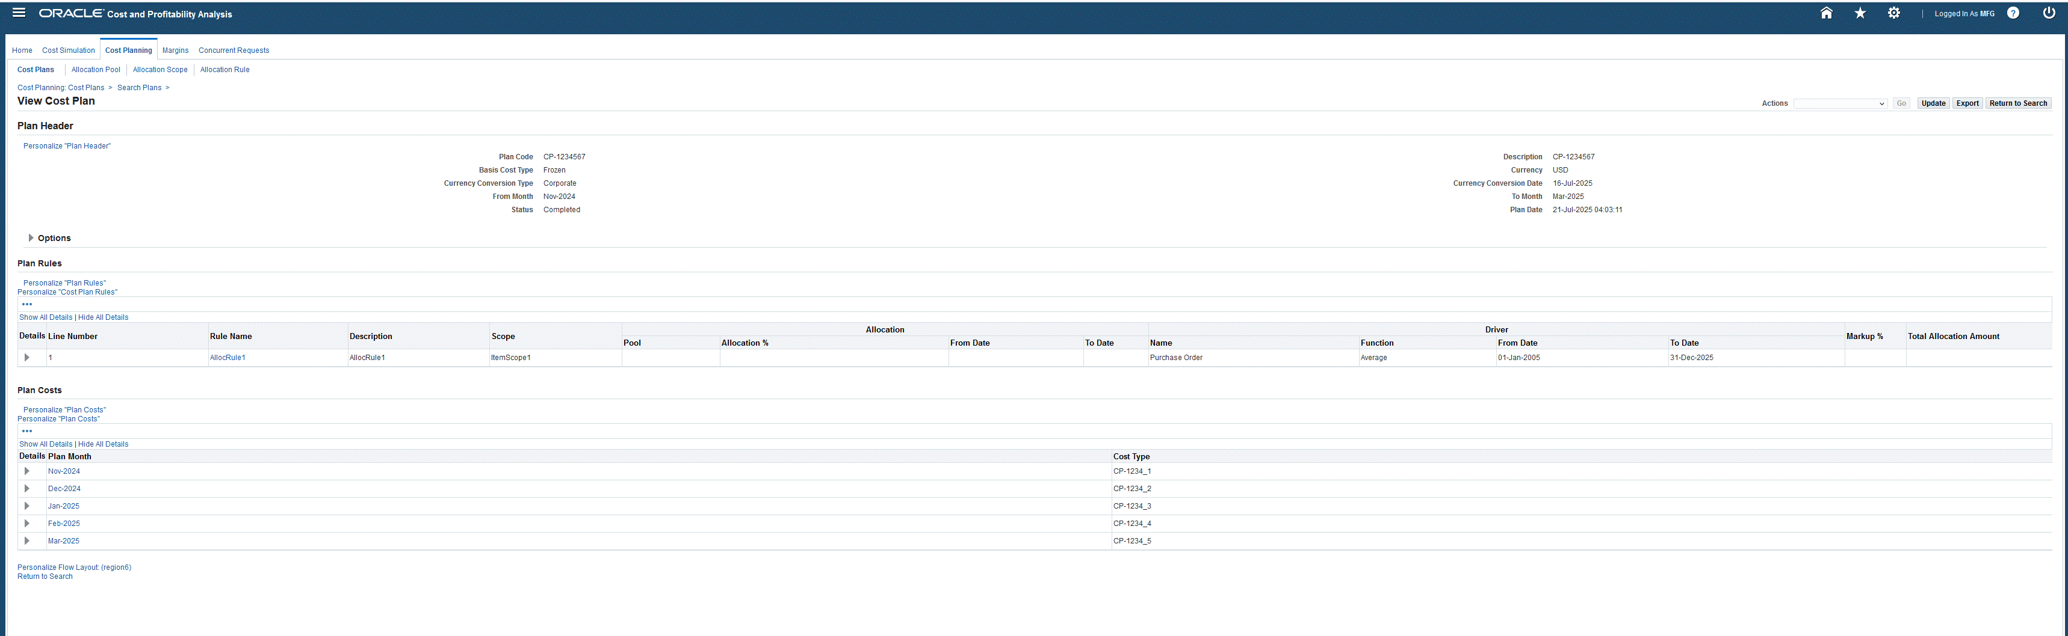Viewport: 2068px width, 636px height.
Task: Show All Details in Plan Rules
Action: (46, 317)
